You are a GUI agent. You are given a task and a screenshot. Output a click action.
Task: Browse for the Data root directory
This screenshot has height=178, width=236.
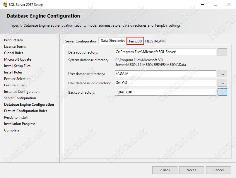coord(222,52)
